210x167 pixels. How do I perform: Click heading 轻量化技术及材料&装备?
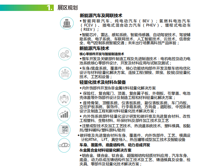point(103,82)
